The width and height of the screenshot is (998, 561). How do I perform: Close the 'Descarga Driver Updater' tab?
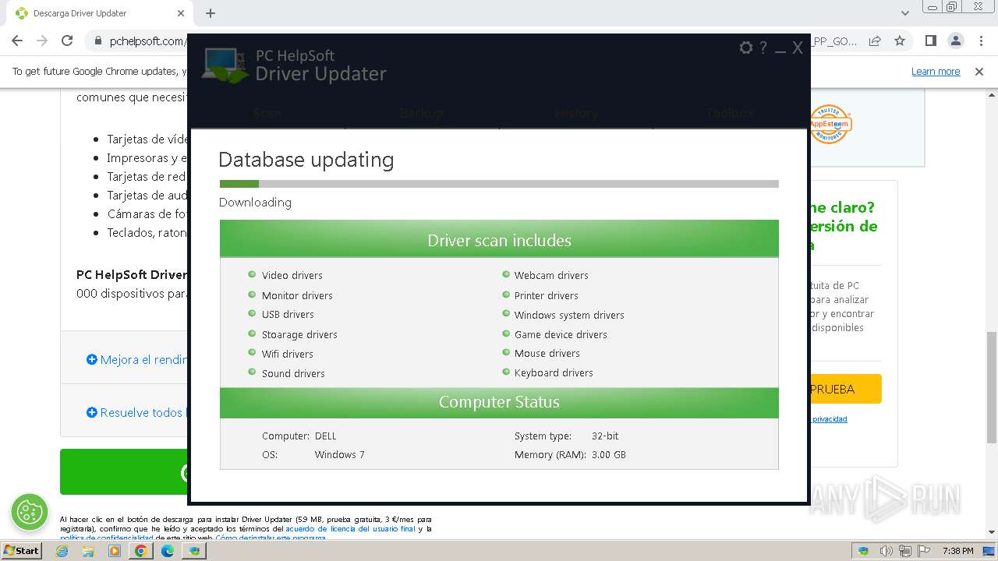(x=181, y=13)
